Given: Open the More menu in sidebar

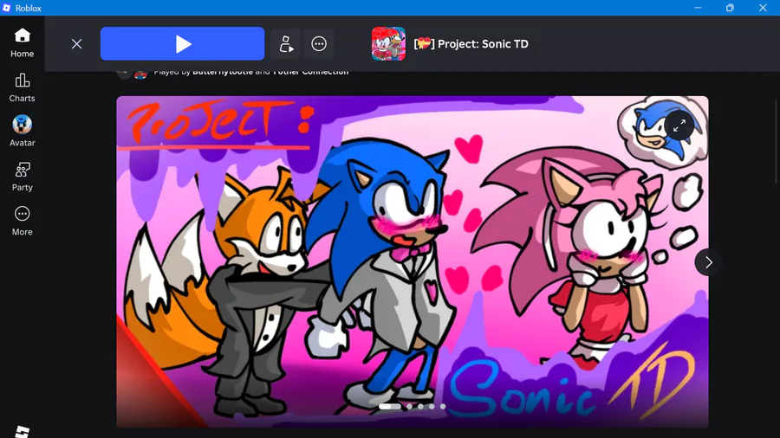Looking at the screenshot, I should [22, 222].
